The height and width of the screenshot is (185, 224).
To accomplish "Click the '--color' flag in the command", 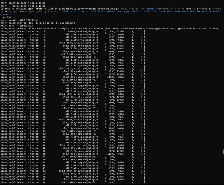I will [x=134, y=9].
